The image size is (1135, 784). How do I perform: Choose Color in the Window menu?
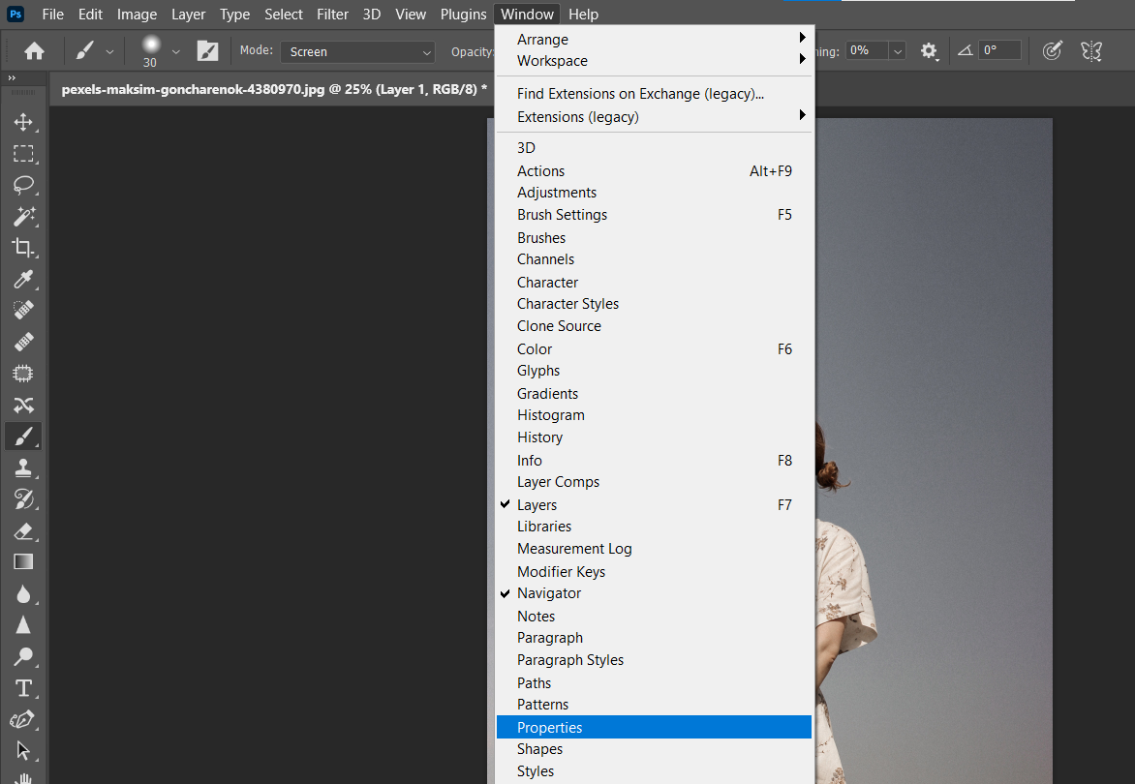click(x=654, y=348)
